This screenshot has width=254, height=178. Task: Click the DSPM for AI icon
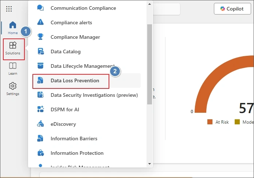[40, 109]
